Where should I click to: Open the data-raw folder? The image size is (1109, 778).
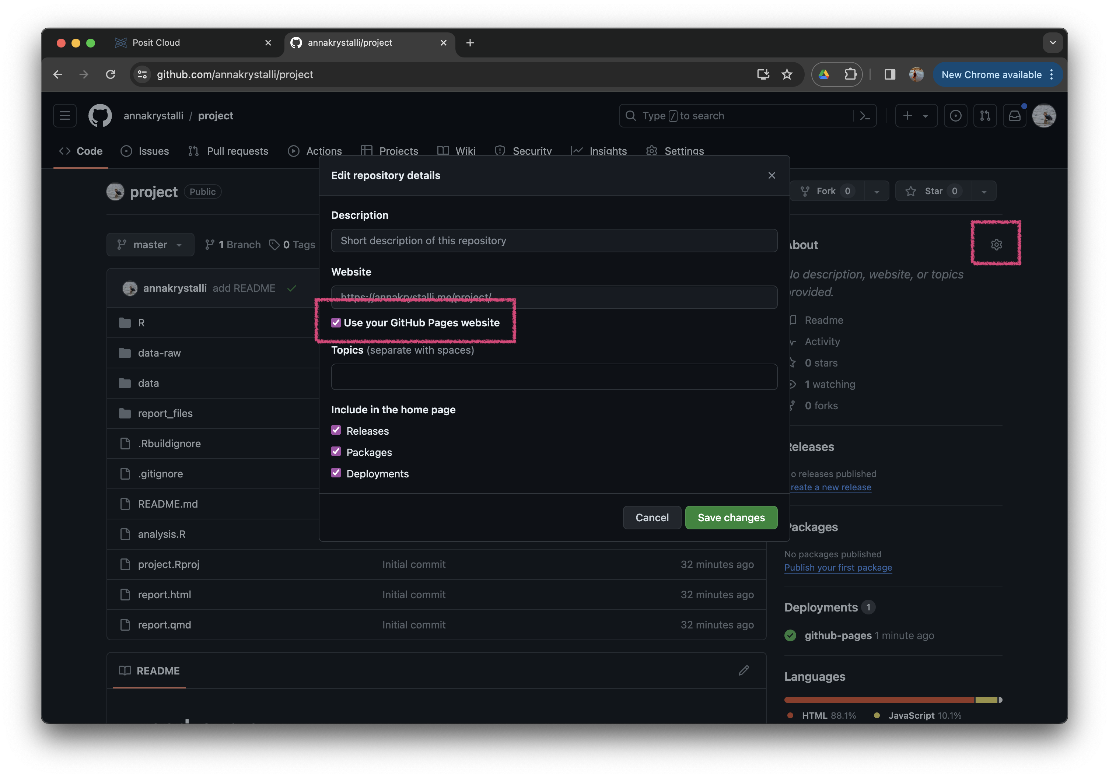tap(159, 353)
